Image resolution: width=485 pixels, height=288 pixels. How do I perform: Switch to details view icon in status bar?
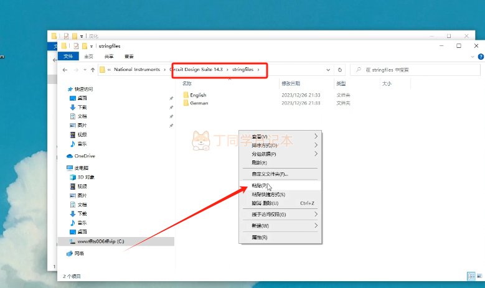[x=471, y=276]
